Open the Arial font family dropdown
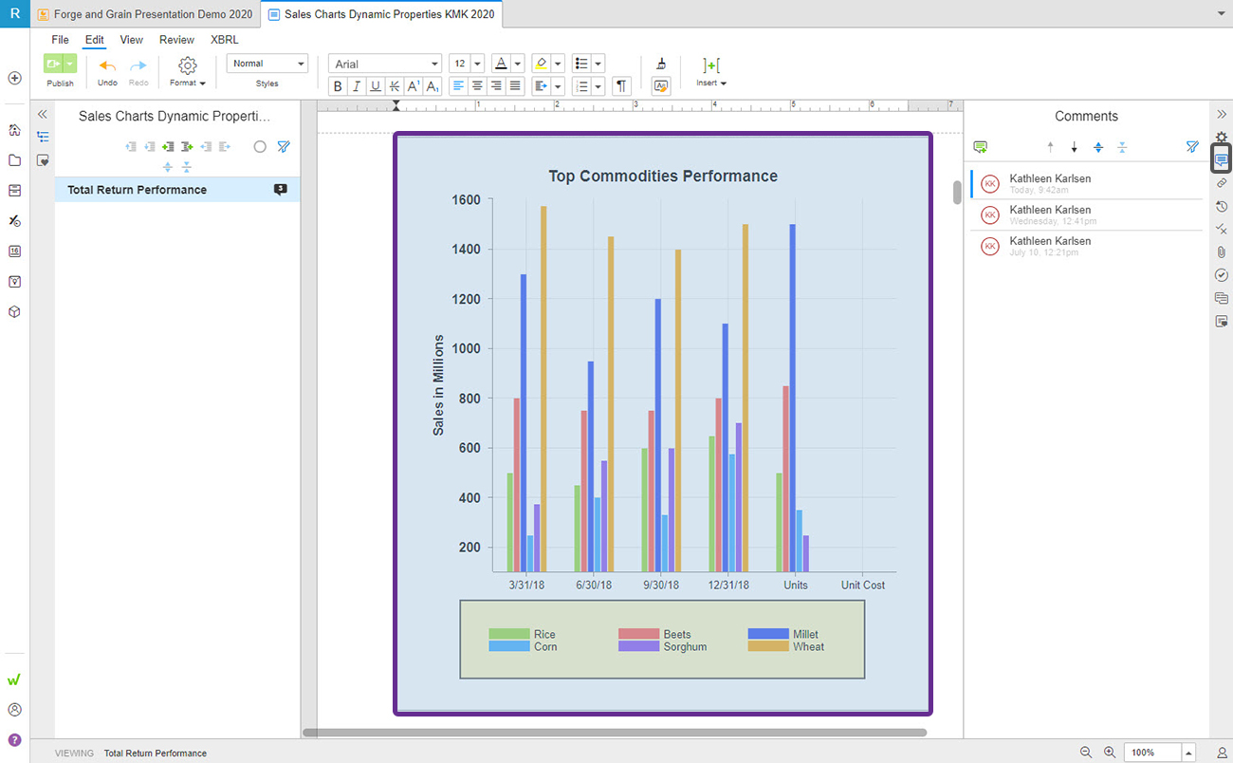This screenshot has height=763, width=1233. pyautogui.click(x=383, y=63)
